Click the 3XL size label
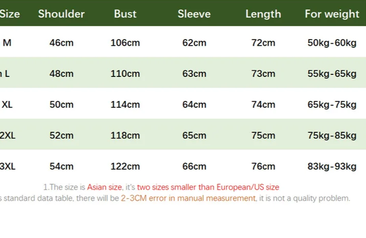Image resolution: width=366 pixels, height=238 pixels. [x=8, y=166]
